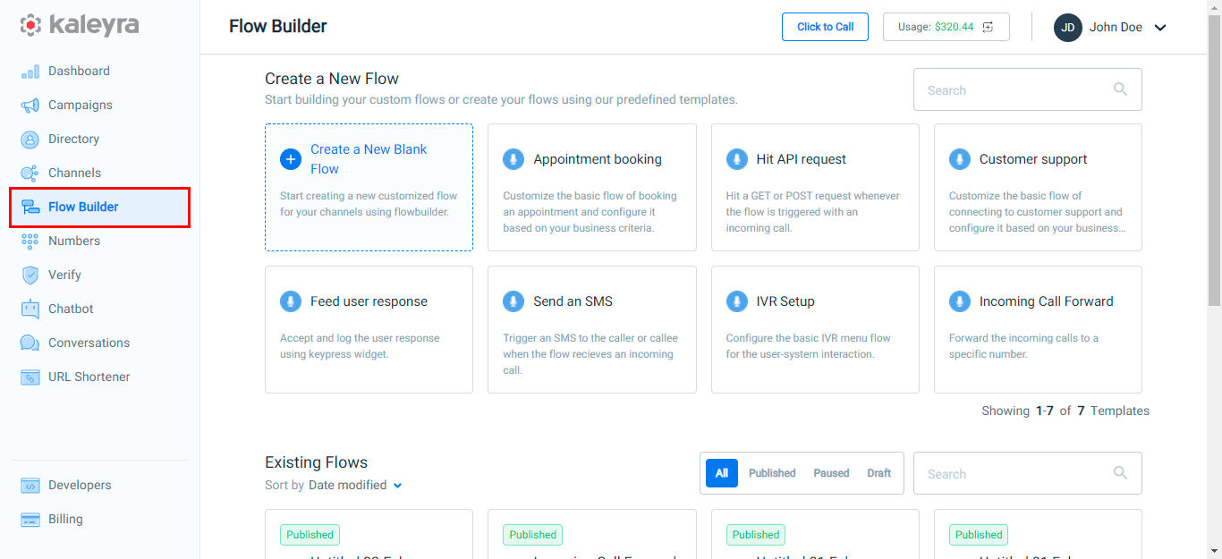Open the Appointment booking template card
The width and height of the screenshot is (1222, 559).
592,188
